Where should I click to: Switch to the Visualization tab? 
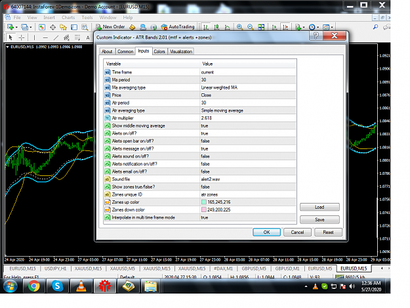click(181, 51)
